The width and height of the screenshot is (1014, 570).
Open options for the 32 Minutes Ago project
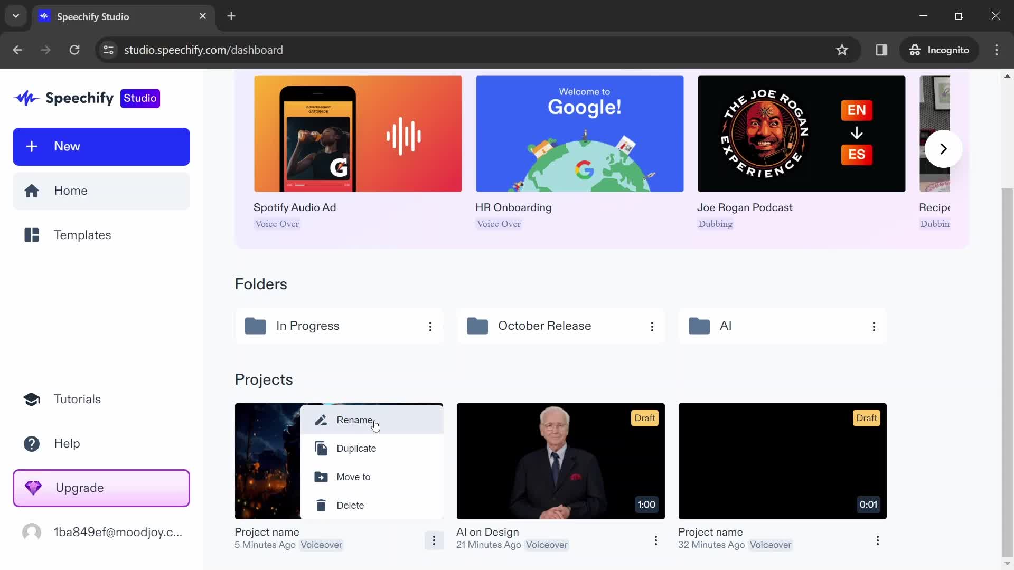point(878,541)
